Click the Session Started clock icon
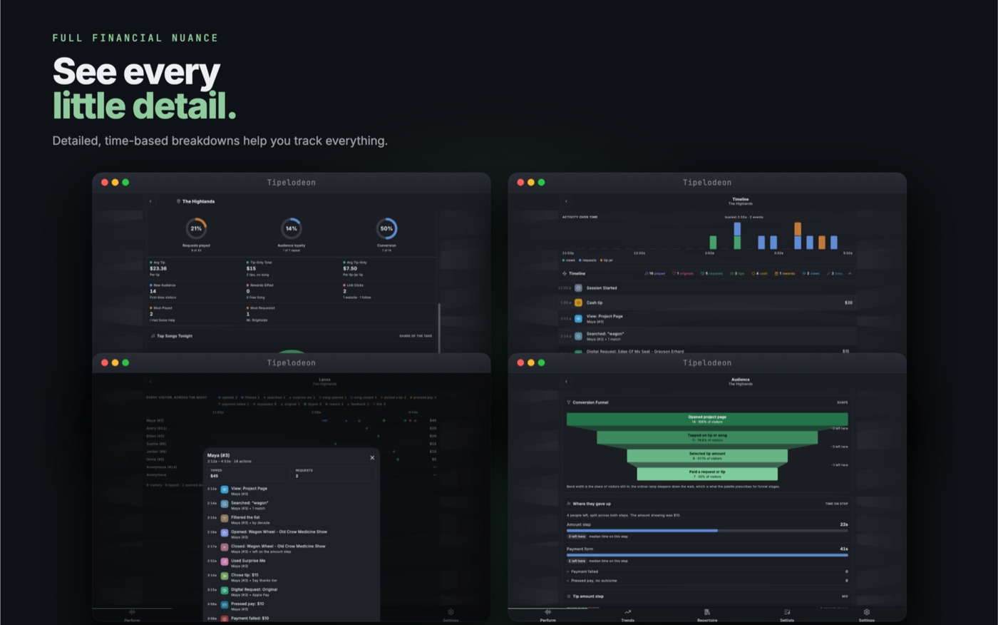The height and width of the screenshot is (625, 998). [578, 288]
